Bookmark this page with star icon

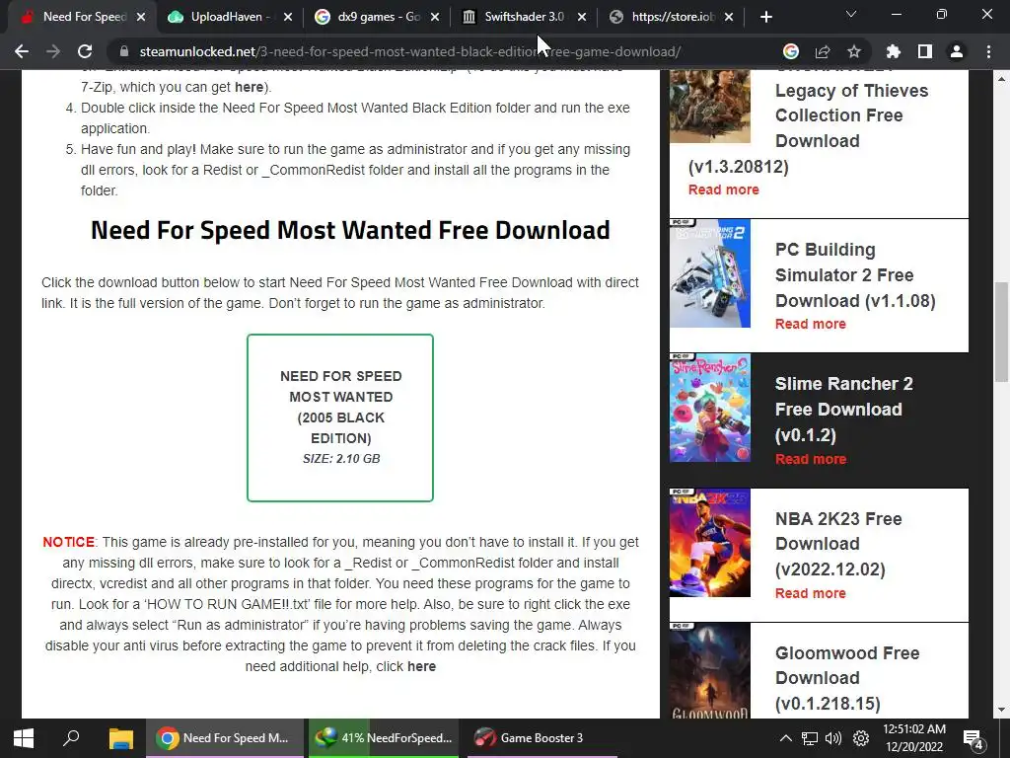854,51
